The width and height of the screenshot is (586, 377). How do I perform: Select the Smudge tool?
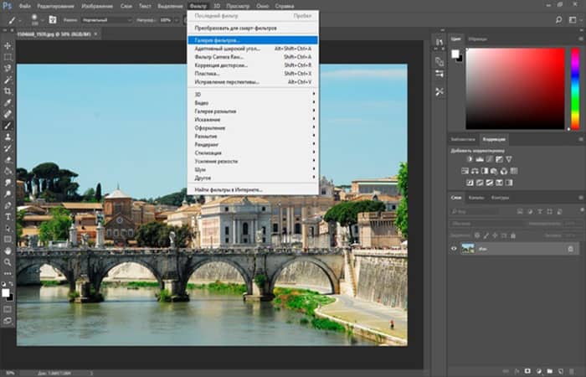click(x=8, y=183)
